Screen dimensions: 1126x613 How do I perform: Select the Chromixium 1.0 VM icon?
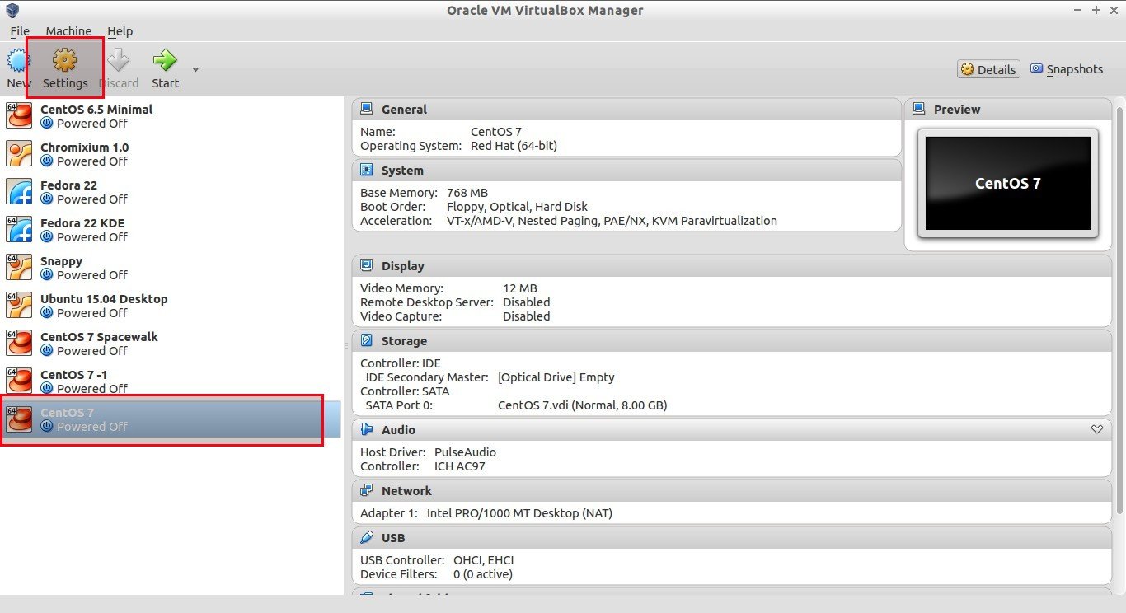click(x=19, y=154)
